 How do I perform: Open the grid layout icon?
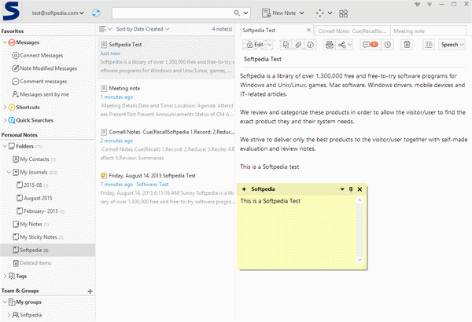pyautogui.click(x=344, y=13)
